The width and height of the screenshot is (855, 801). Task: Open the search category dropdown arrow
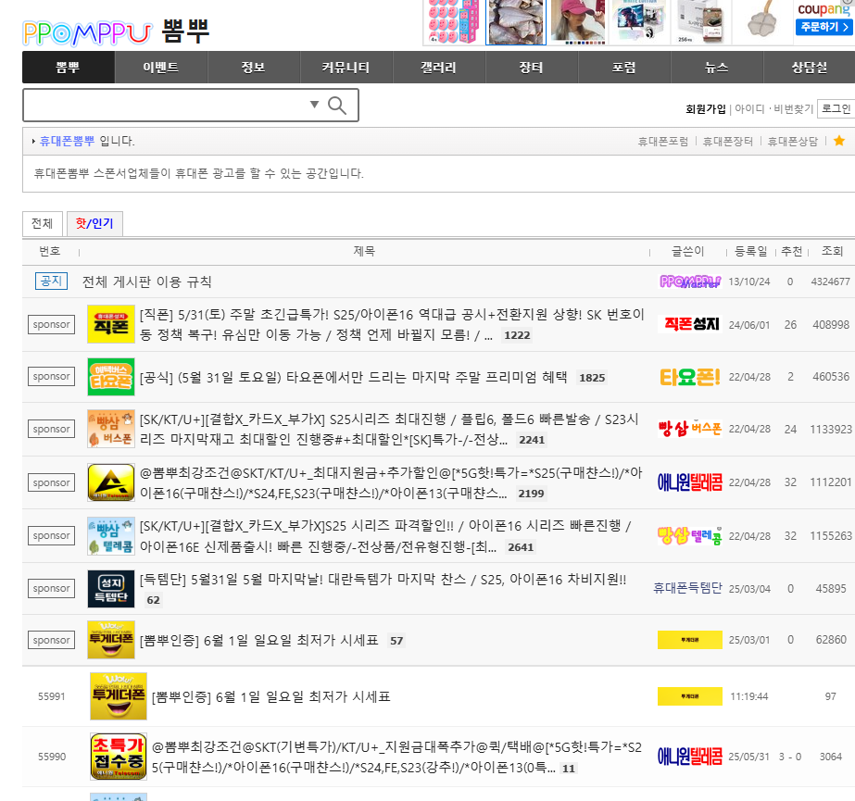(x=314, y=104)
